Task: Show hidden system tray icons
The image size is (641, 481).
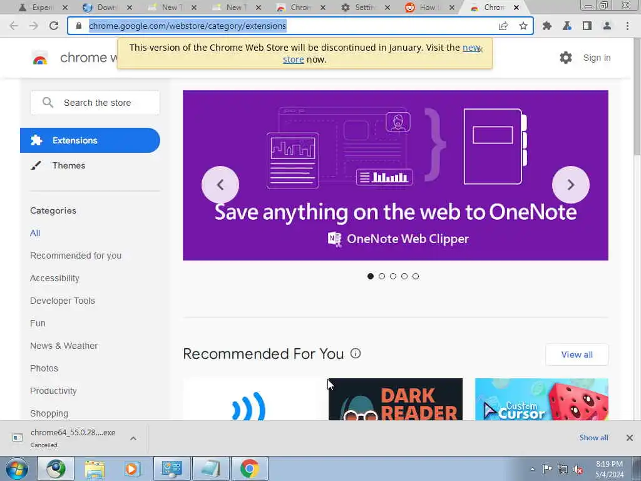Action: 532,469
